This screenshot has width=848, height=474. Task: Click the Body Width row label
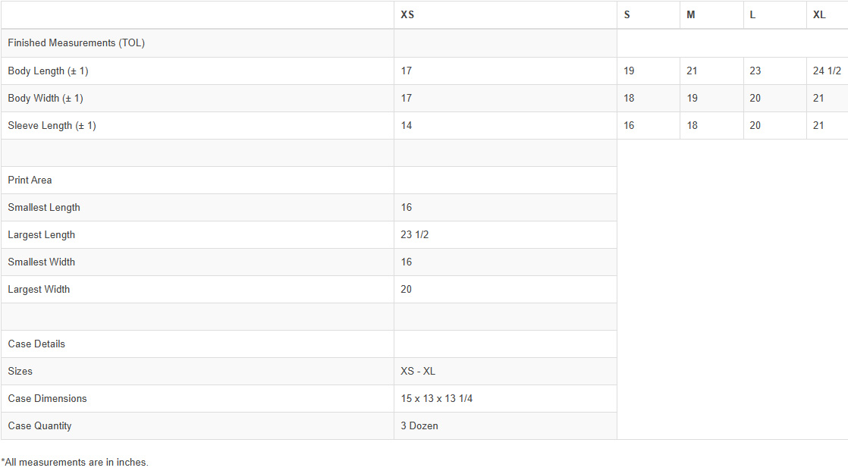(x=46, y=99)
